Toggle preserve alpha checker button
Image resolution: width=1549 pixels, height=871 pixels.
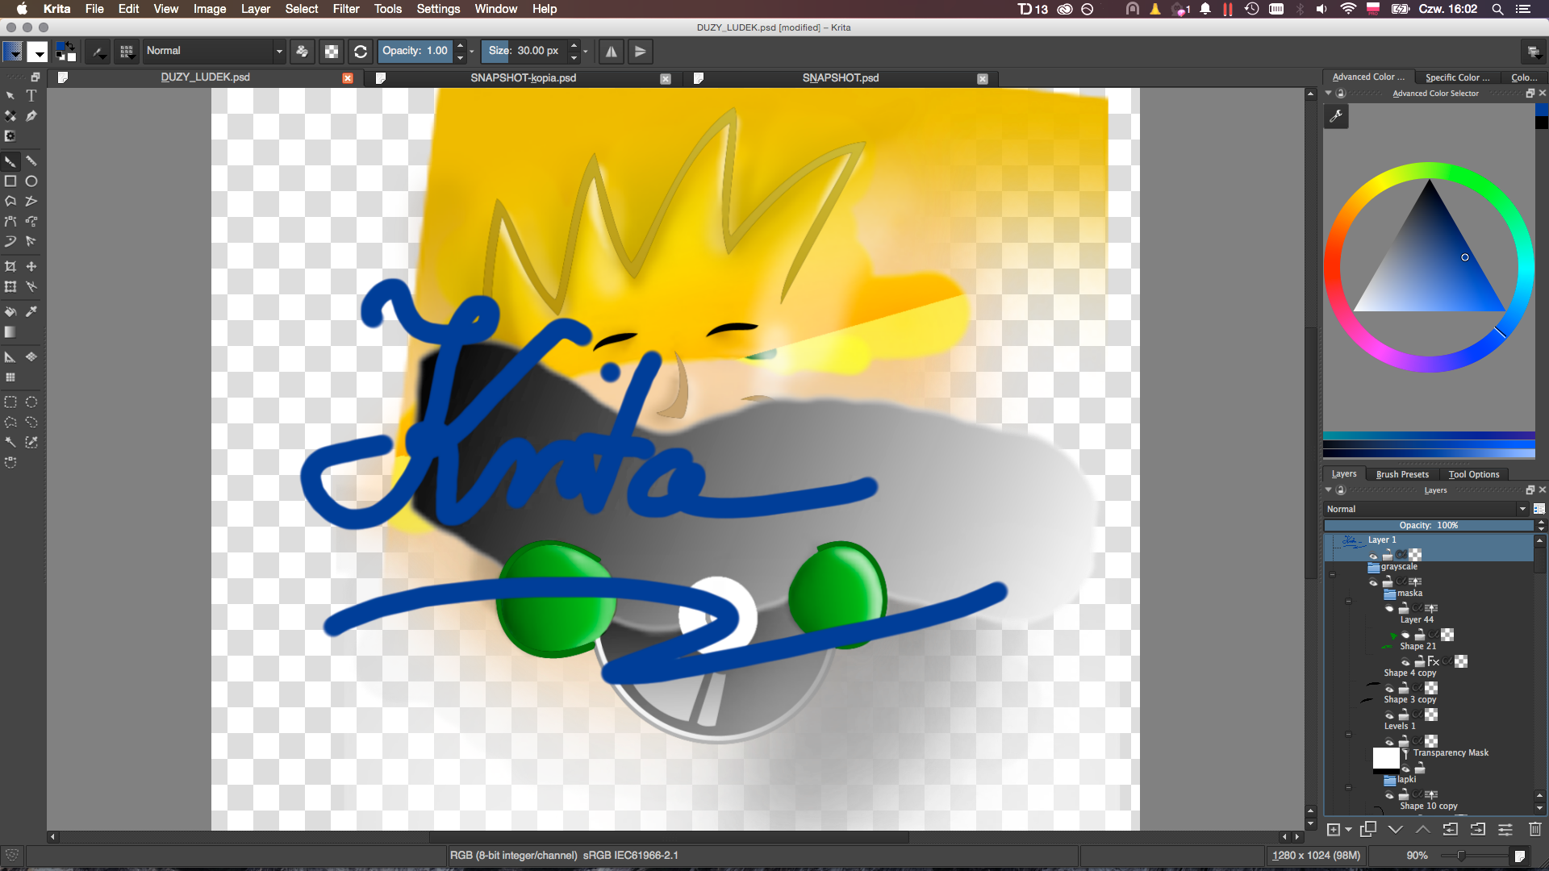pos(332,52)
